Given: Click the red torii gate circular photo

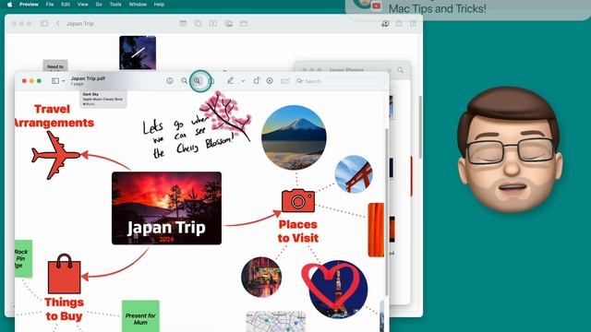Looking at the screenshot, I should coord(354,174).
